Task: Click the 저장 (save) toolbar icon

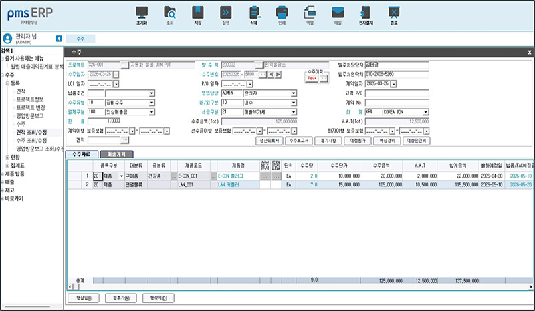Action: (197, 13)
